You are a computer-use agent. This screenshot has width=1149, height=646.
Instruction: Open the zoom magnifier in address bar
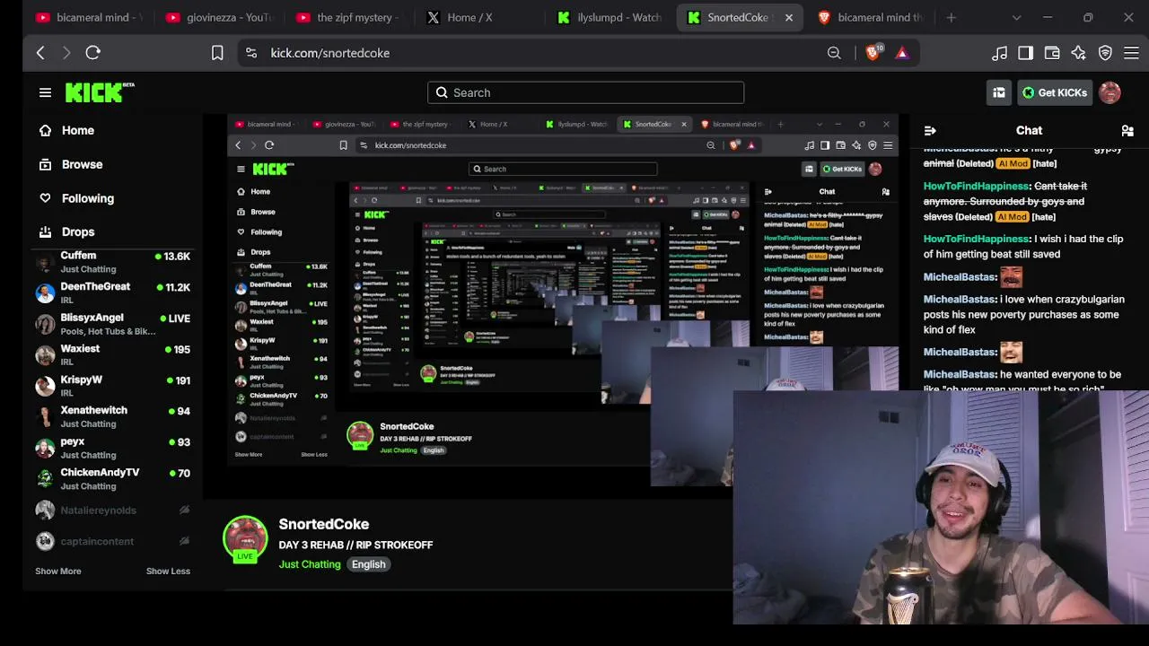pyautogui.click(x=834, y=53)
